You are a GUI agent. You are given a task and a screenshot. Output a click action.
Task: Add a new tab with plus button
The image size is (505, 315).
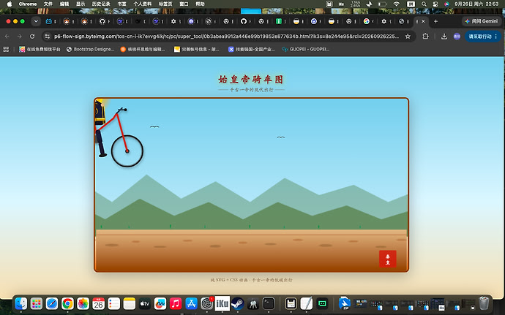point(435,21)
